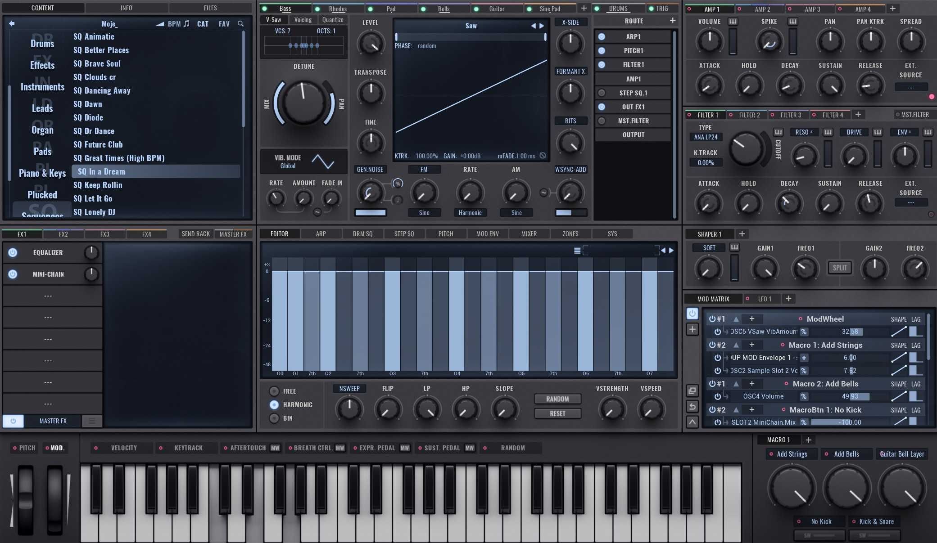Select the BIN radio option
This screenshot has height=543, width=937.
(274, 418)
